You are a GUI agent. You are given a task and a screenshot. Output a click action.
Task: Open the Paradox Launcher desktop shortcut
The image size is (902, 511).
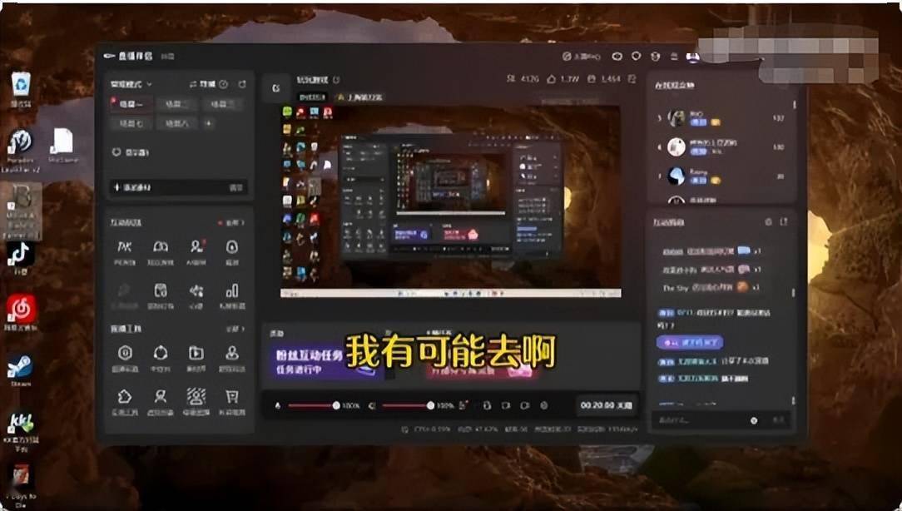click(20, 151)
